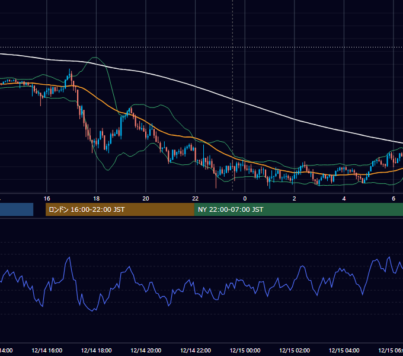Screen dimensions: 403x356
Task: Click the 12/14 18:00 date axis label
Action: click(x=97, y=350)
